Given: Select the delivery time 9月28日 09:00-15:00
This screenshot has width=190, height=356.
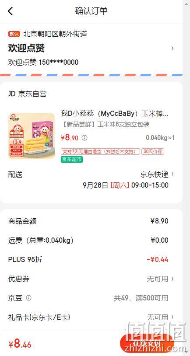Looking at the screenshot, I should click(126, 185).
